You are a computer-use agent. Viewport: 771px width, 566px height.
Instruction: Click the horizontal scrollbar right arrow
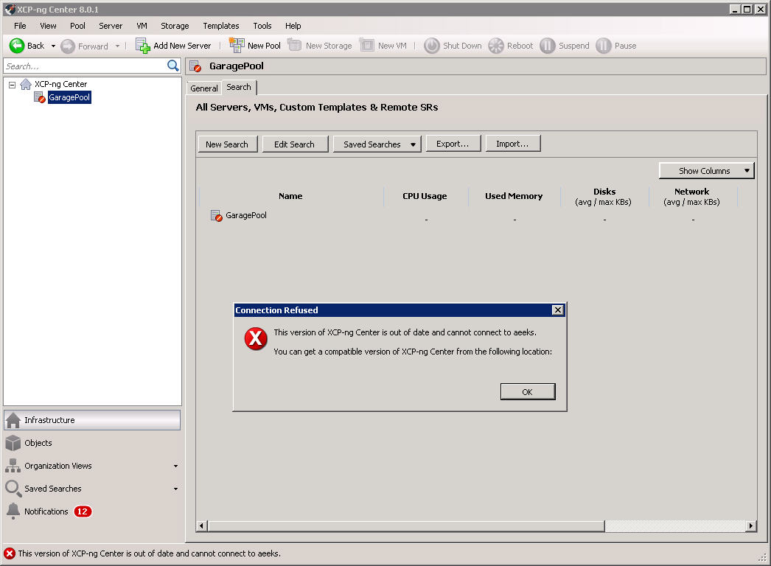751,526
